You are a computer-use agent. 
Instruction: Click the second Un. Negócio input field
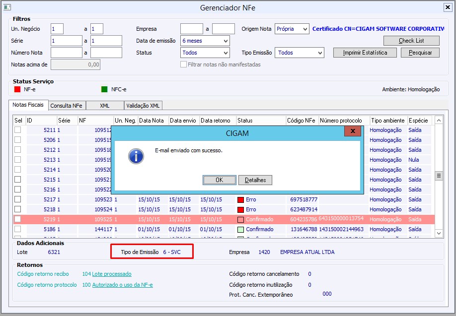(97, 29)
